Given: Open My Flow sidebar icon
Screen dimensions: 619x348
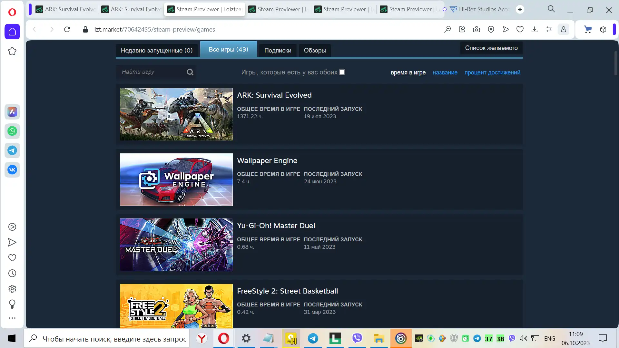Looking at the screenshot, I should pyautogui.click(x=12, y=242).
